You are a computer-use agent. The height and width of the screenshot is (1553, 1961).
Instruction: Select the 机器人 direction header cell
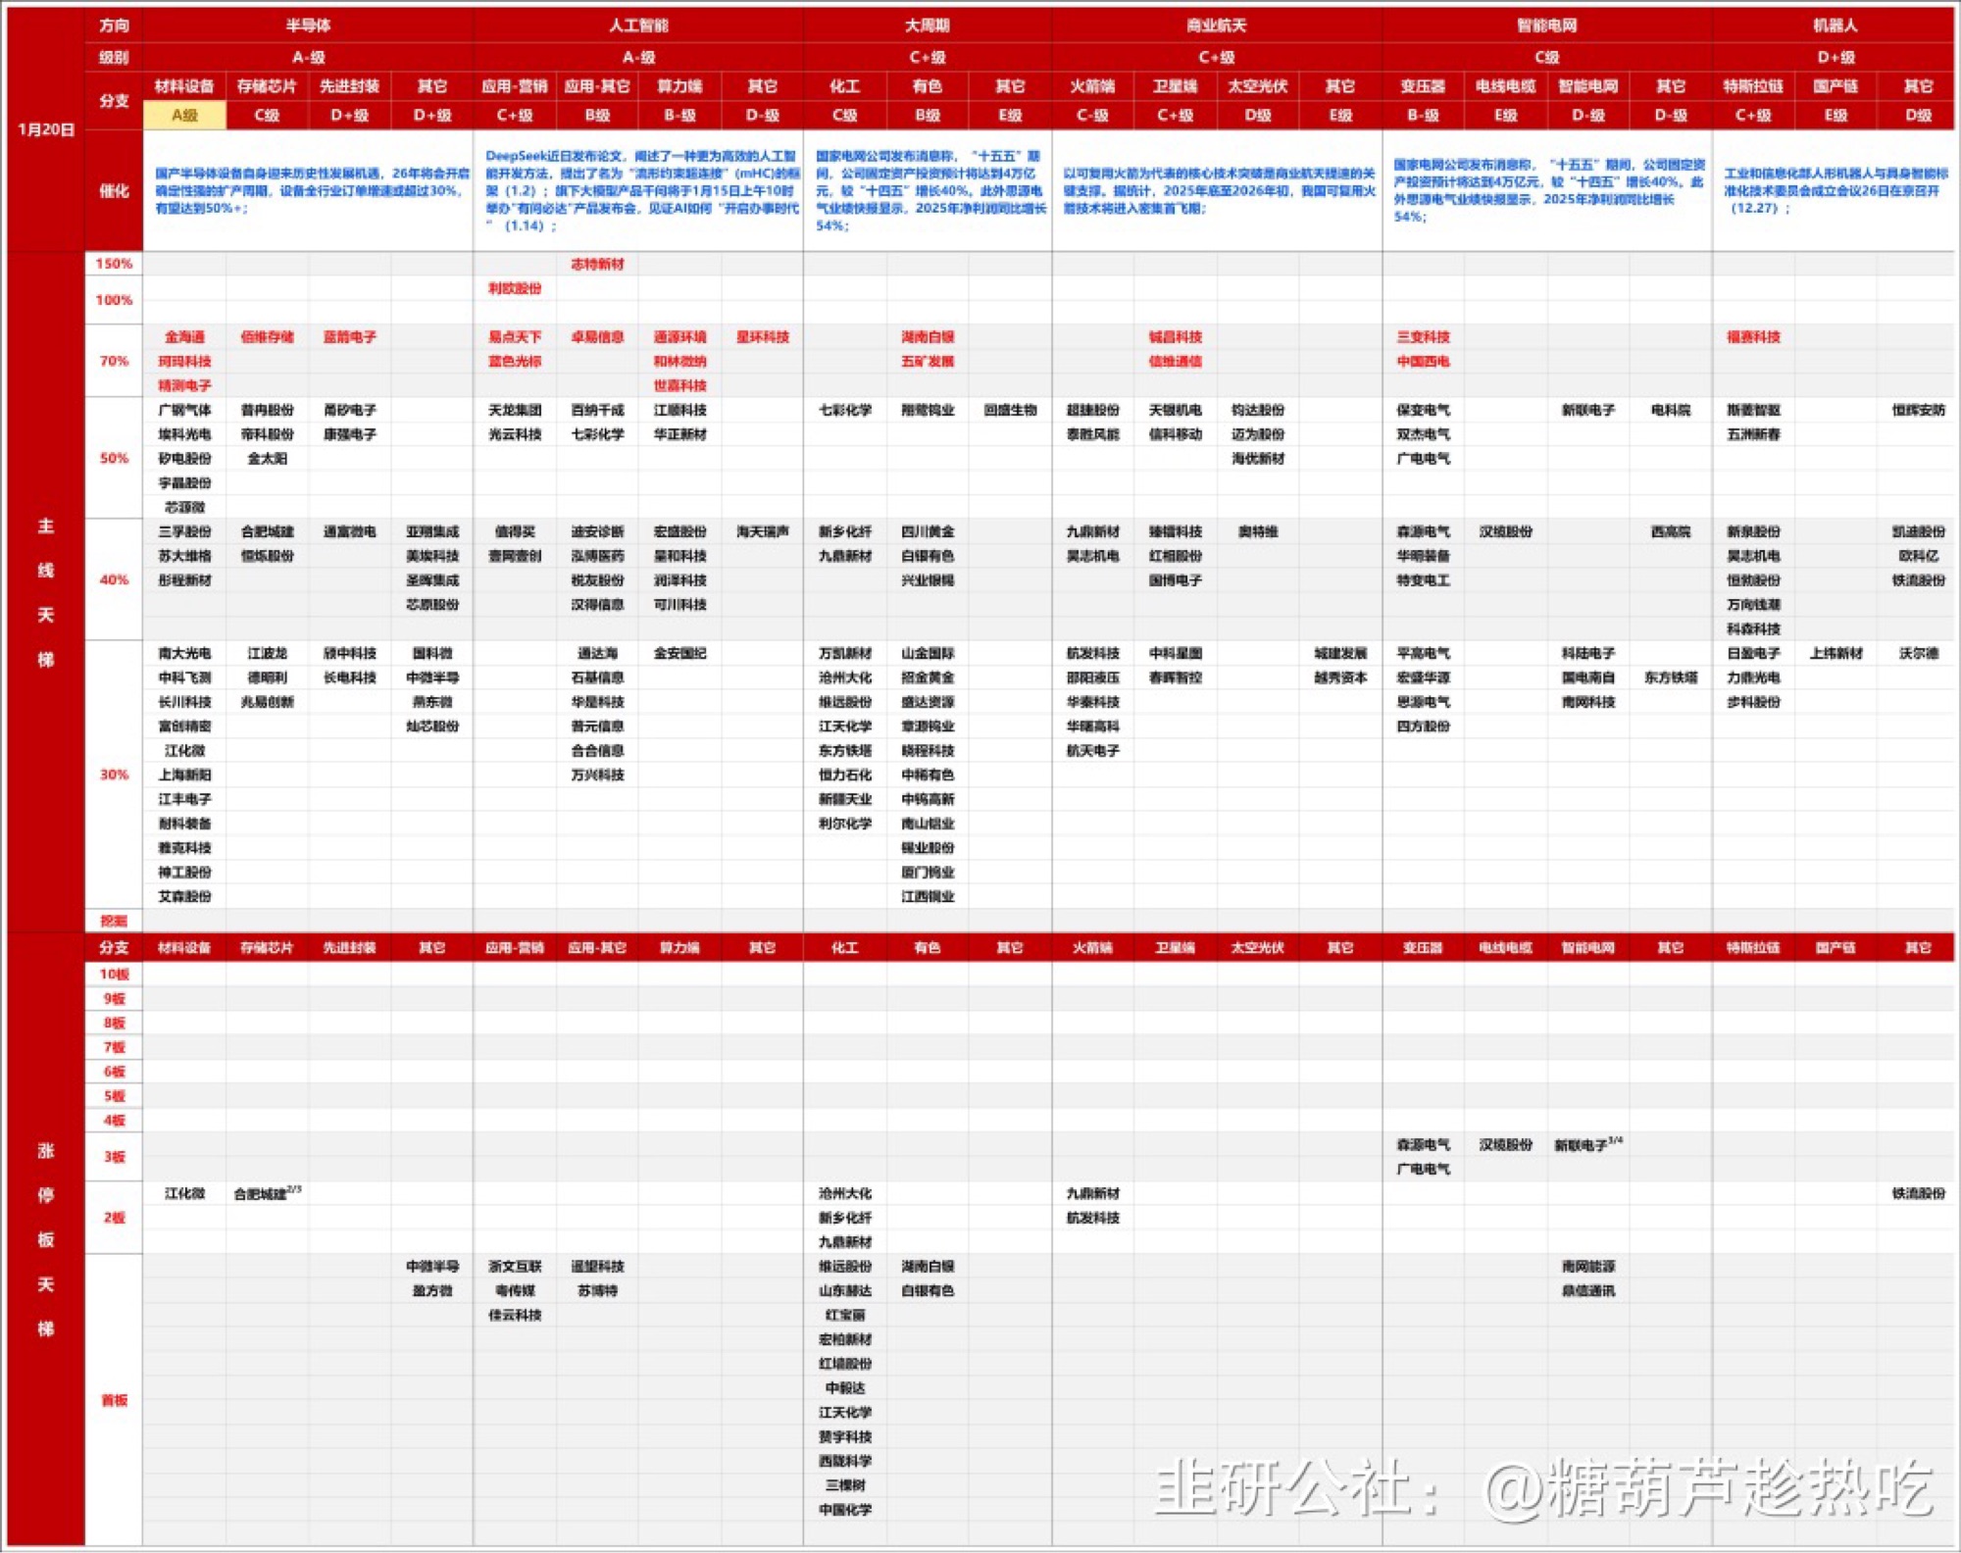point(1835,25)
